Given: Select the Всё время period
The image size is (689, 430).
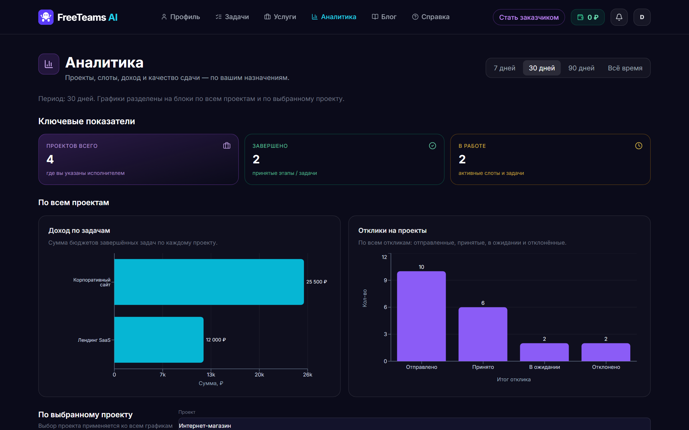Looking at the screenshot, I should (625, 68).
